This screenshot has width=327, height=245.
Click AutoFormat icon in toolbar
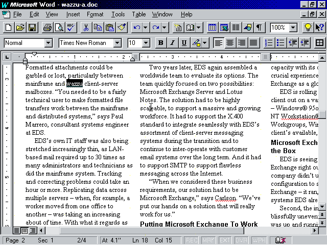(178, 28)
